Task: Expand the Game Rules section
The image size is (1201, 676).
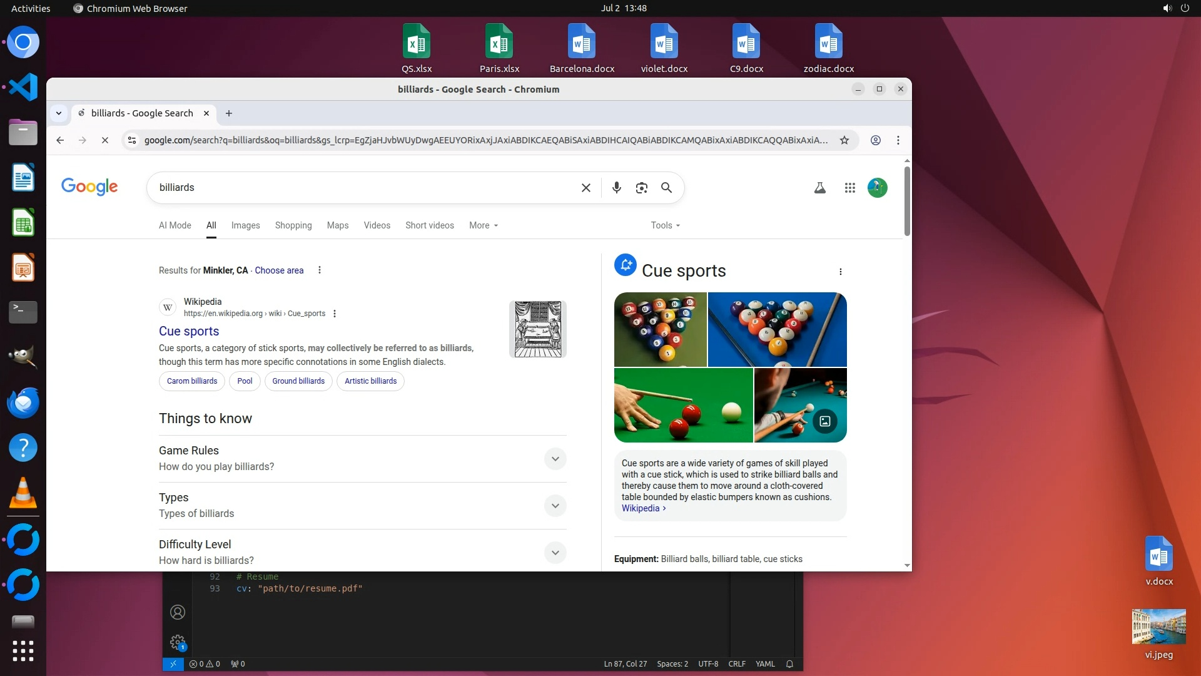Action: (555, 459)
